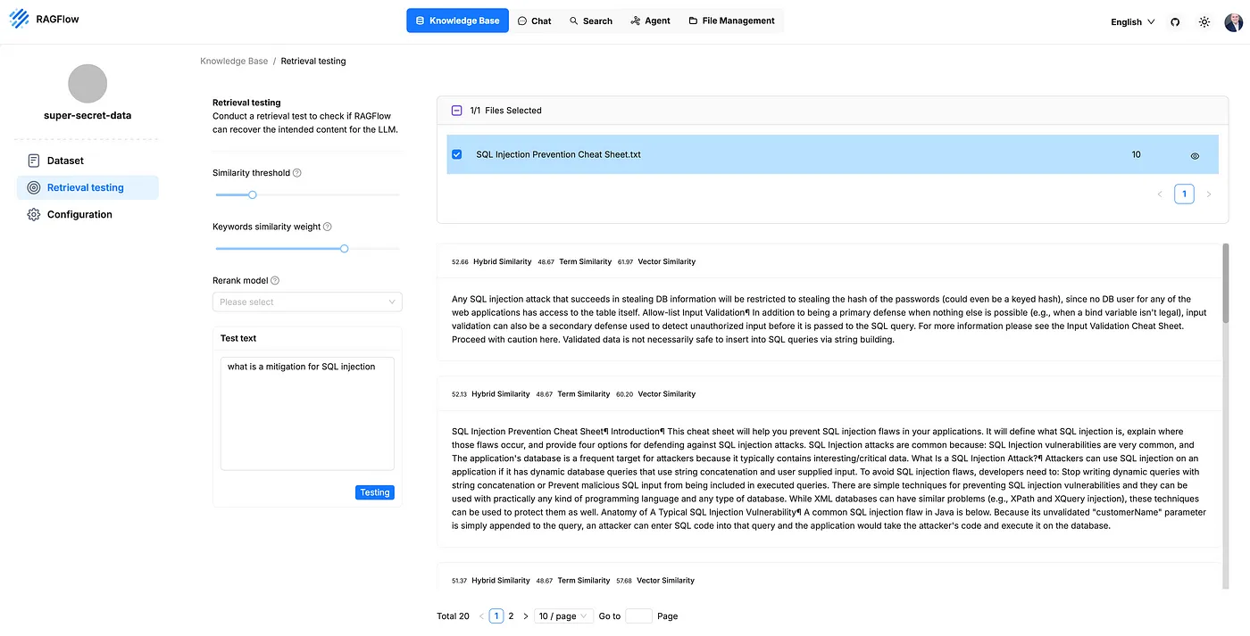Click the Rerank model help icon
The width and height of the screenshot is (1250, 636).
click(x=275, y=280)
